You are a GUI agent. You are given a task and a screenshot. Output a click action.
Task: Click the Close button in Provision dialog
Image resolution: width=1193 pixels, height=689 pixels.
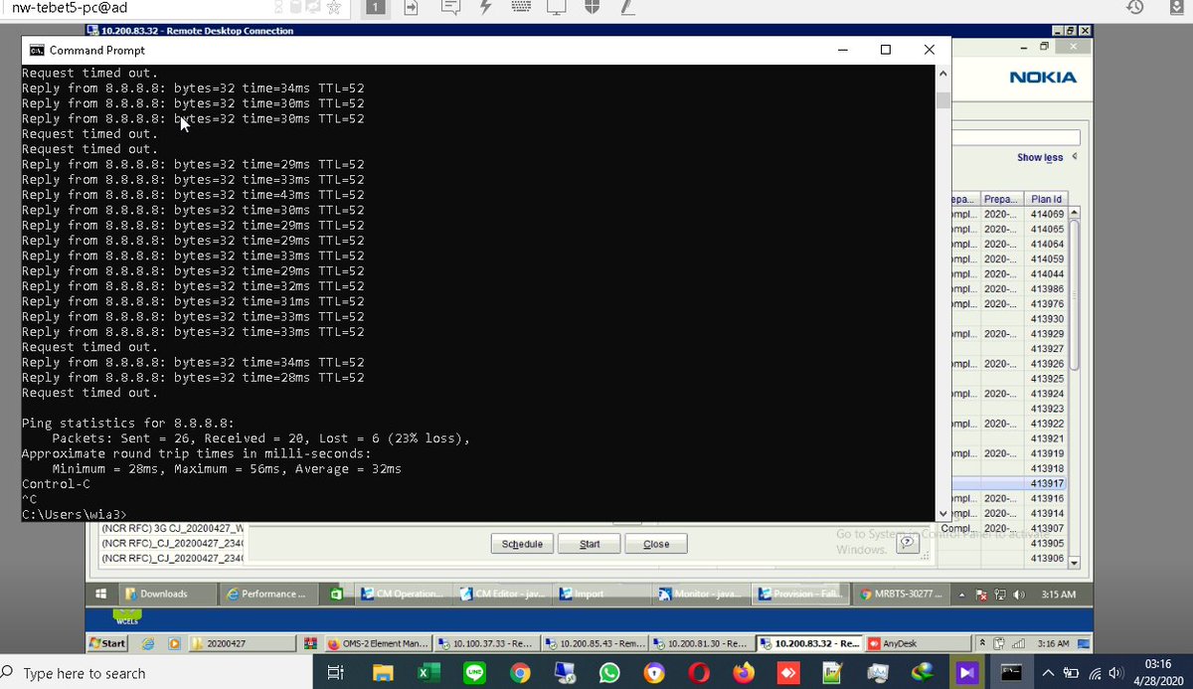point(656,544)
